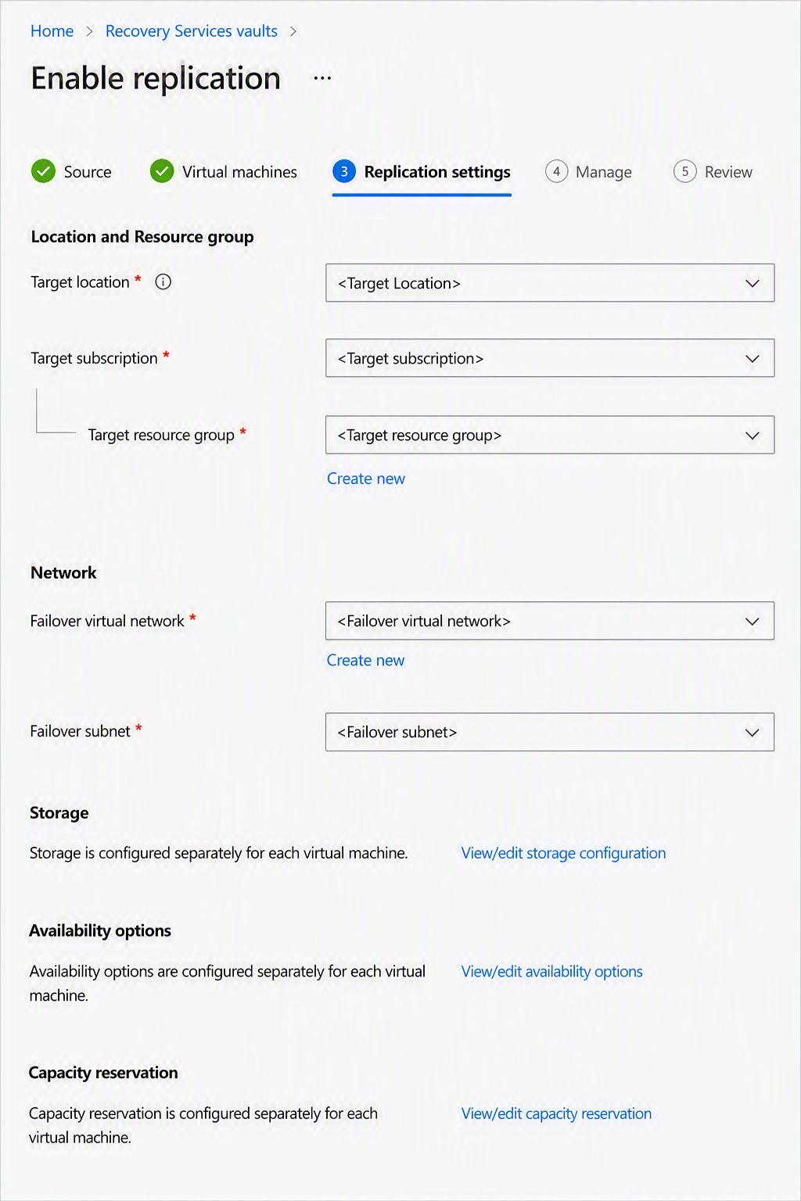Viewport: 801px width, 1201px height.
Task: Click the green checkmark for Virtual machines
Action: [162, 171]
